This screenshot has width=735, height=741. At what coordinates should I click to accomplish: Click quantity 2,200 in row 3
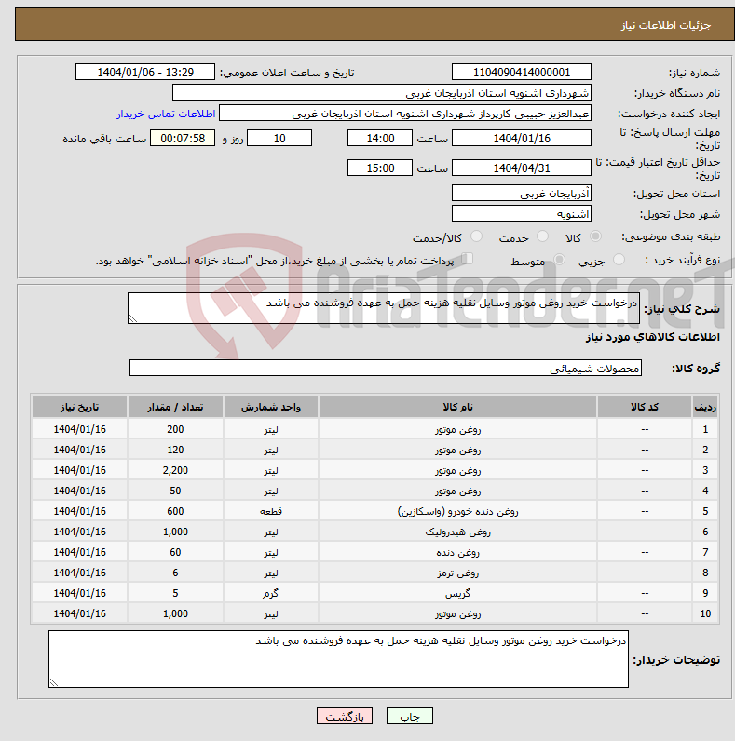tap(175, 470)
